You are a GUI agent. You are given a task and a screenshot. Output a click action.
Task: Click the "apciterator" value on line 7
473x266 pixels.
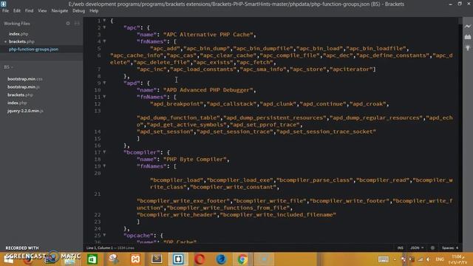pos(352,69)
